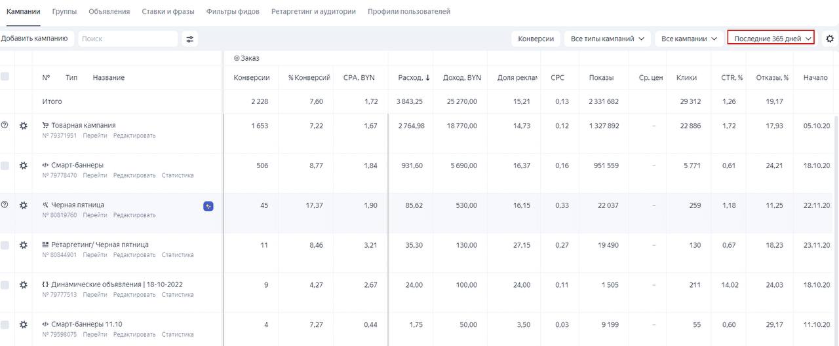The width and height of the screenshot is (839, 346).
Task: Expand the Все типы кампаний dropdown
Action: pyautogui.click(x=607, y=39)
